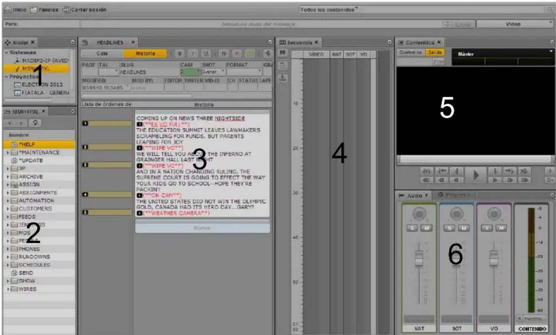Screen dimensions: 556x335
Task: Click the SLUG field containing HEADLINES
Action: click(149, 72)
